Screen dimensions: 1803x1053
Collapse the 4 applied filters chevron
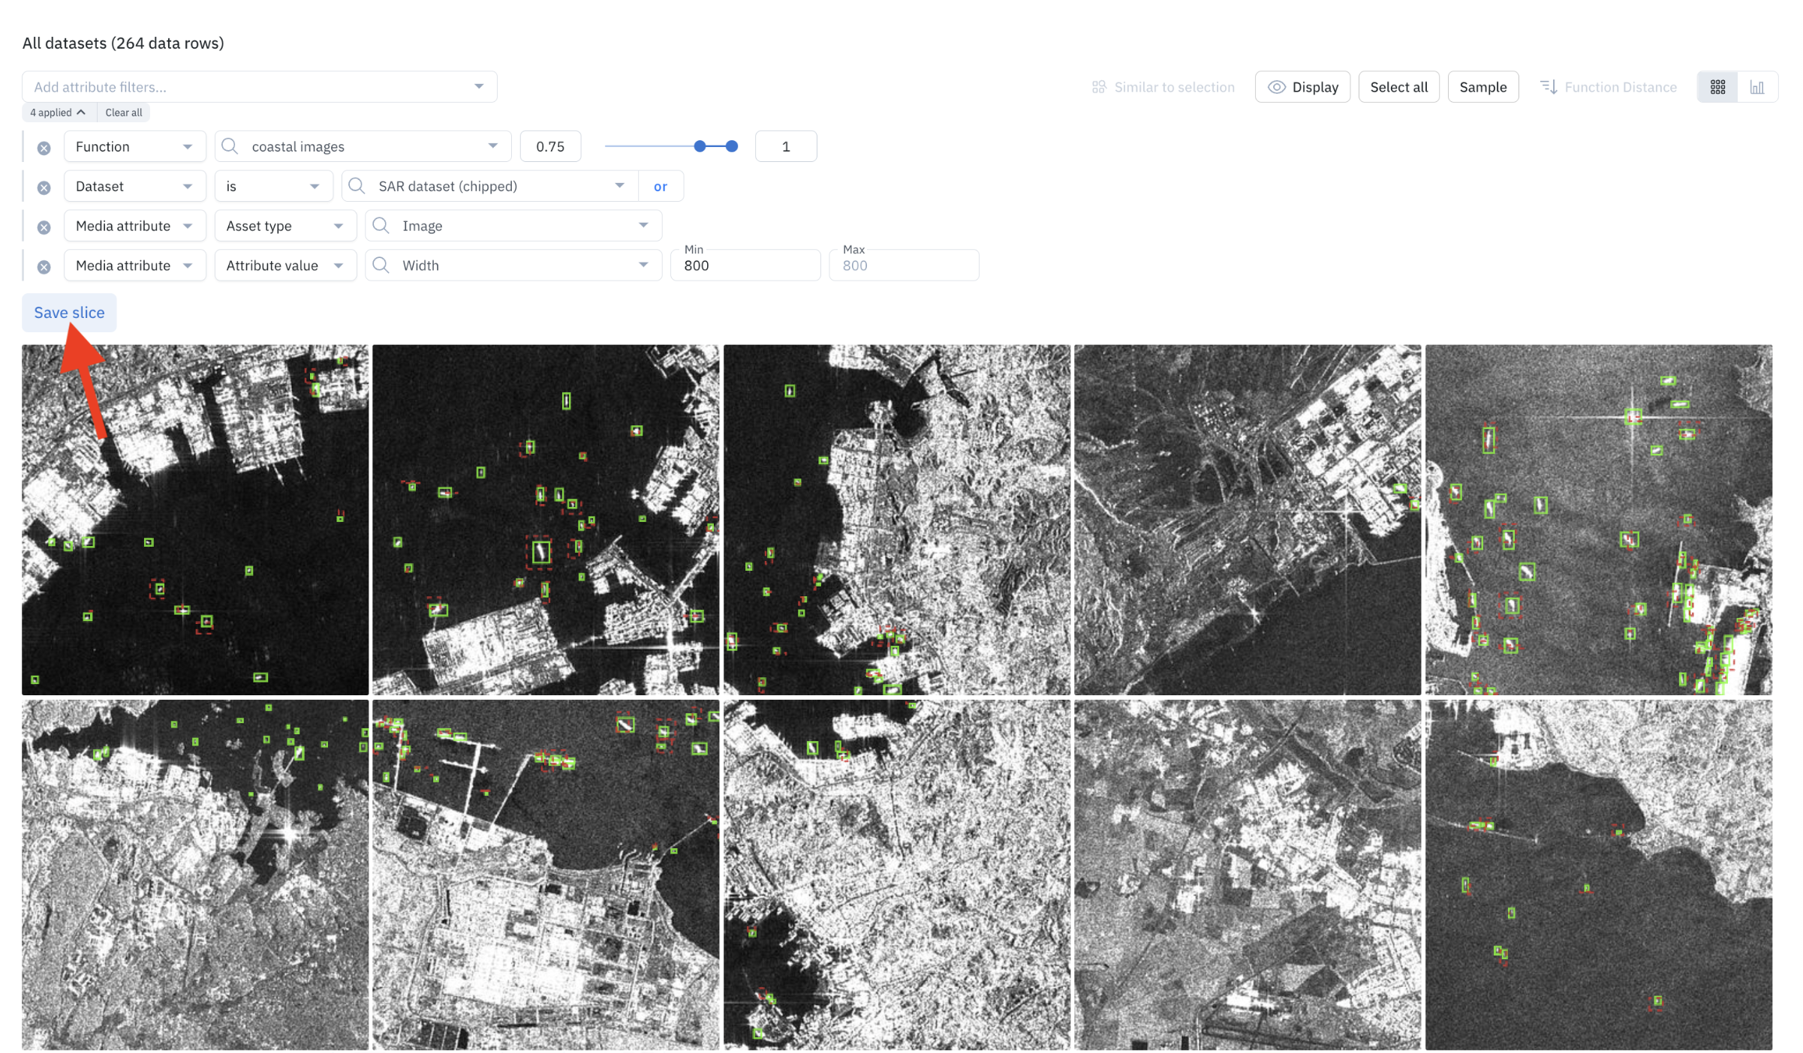pyautogui.click(x=81, y=112)
